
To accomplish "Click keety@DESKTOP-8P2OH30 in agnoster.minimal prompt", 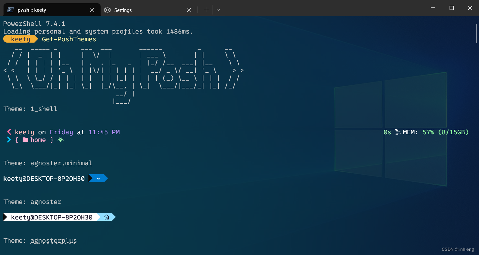I will pyautogui.click(x=44, y=178).
